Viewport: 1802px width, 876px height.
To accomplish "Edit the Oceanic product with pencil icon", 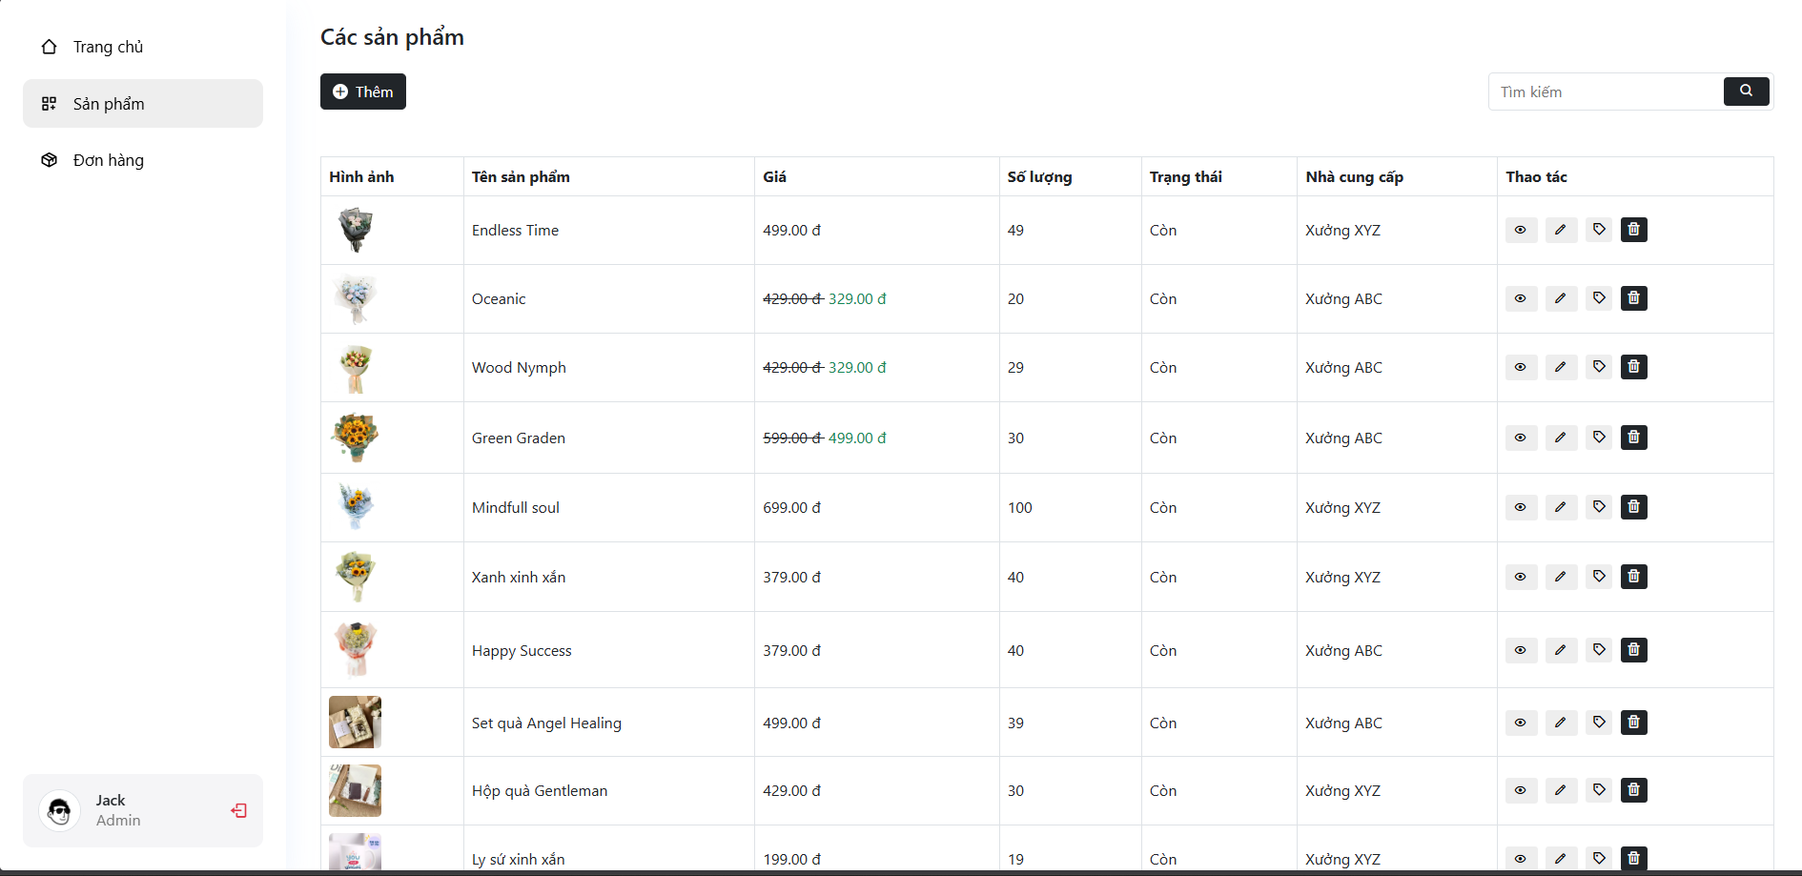I will 1560,298.
